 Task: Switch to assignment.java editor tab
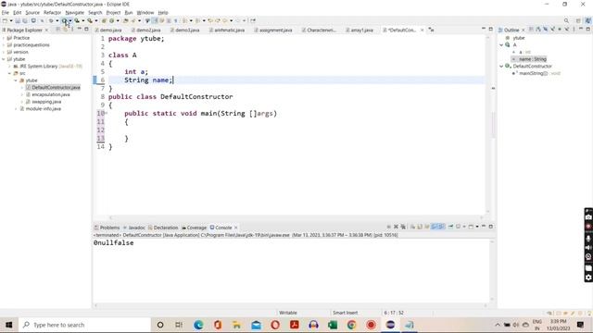[273, 30]
